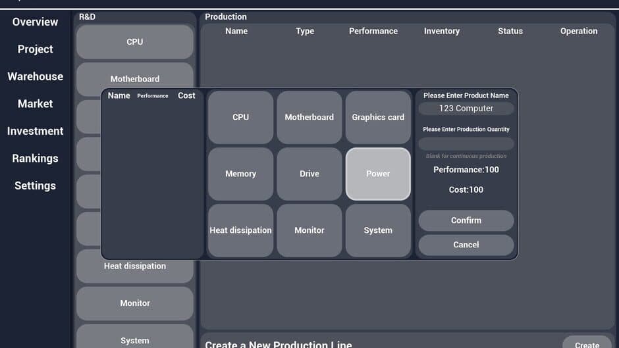This screenshot has height=348, width=619.
Task: Open Settings from the sidebar
Action: coord(35,186)
